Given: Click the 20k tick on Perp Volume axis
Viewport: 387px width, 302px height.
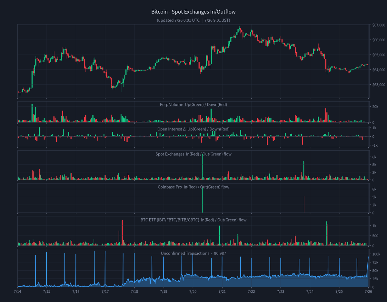Looking at the screenshot, I should 375,107.
